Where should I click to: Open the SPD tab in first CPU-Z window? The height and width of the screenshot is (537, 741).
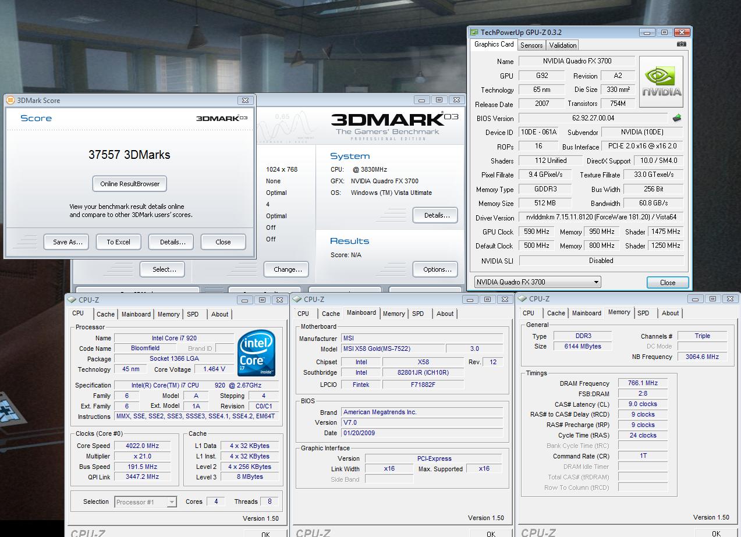pos(193,314)
